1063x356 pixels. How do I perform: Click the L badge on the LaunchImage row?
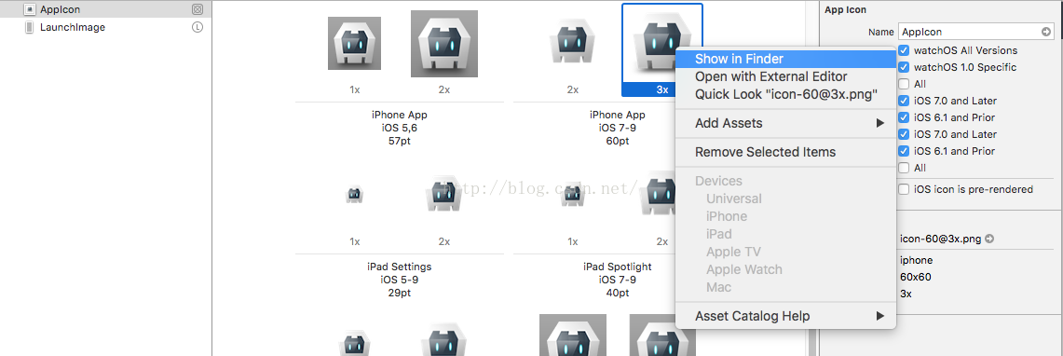(x=198, y=27)
